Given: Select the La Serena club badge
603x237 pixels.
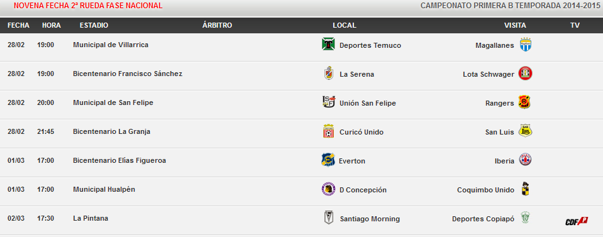Looking at the screenshot, I should (328, 73).
